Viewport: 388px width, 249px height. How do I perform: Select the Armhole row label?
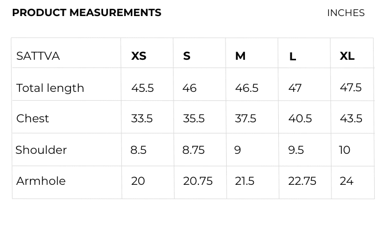coord(40,181)
